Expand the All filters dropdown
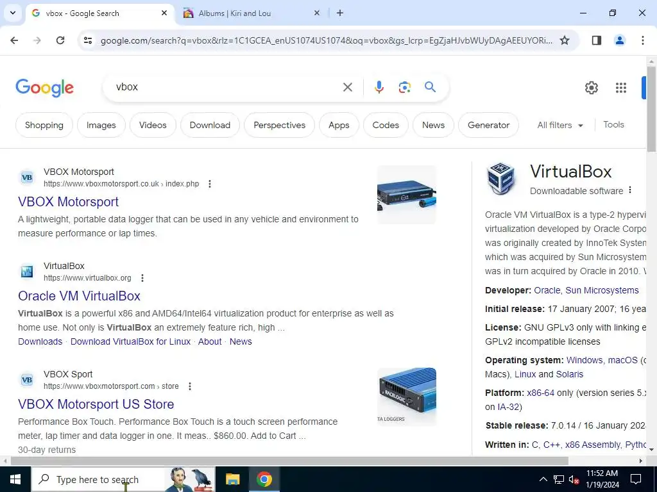This screenshot has height=492, width=657. click(x=560, y=125)
